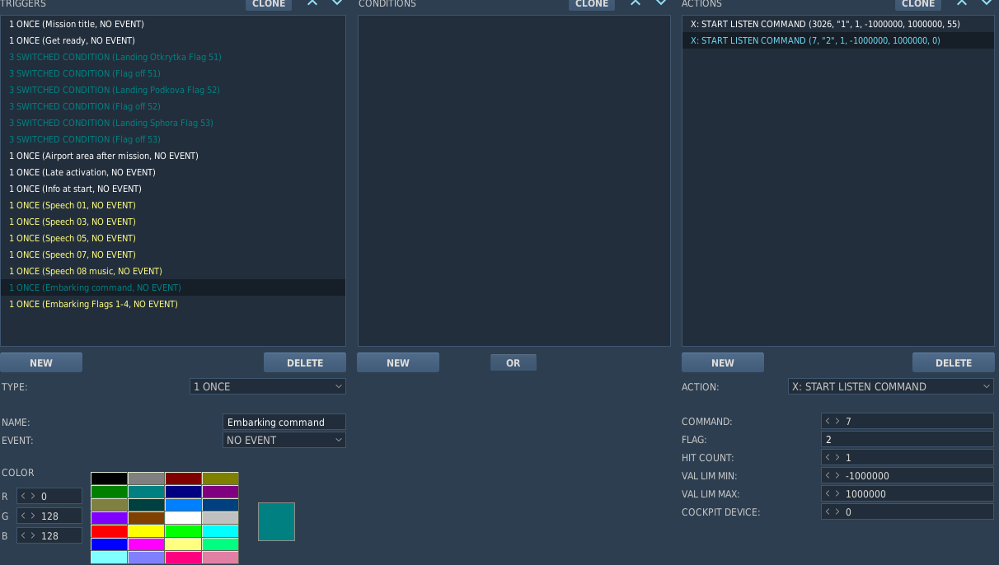Click NEW button under TRIGGERS list
999x565 pixels.
point(41,362)
